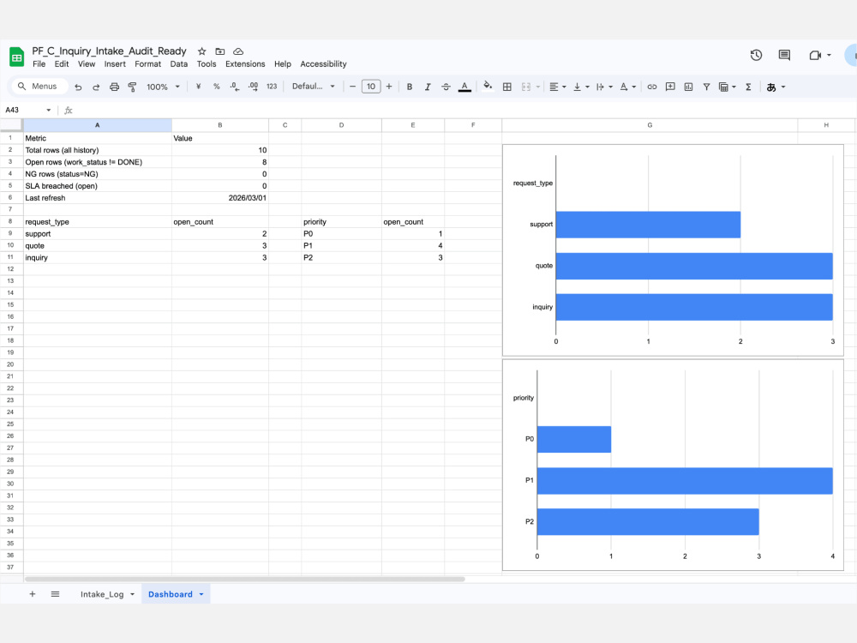Image resolution: width=857 pixels, height=643 pixels.
Task: Redo the last action
Action: (x=96, y=87)
